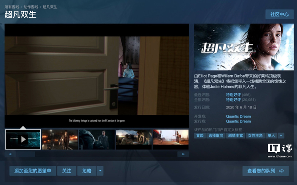297x185 pixels.
Task: Click the release date 2020 年 6 月 18 日
Action: click(x=241, y=107)
